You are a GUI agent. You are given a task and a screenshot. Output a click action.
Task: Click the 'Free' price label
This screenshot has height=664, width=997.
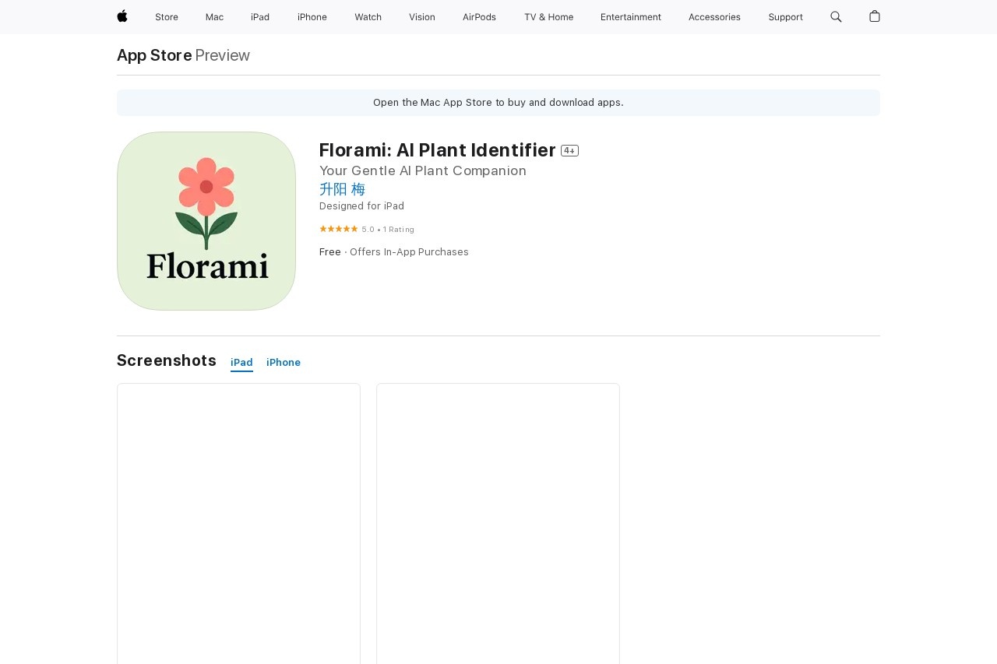pyautogui.click(x=330, y=252)
